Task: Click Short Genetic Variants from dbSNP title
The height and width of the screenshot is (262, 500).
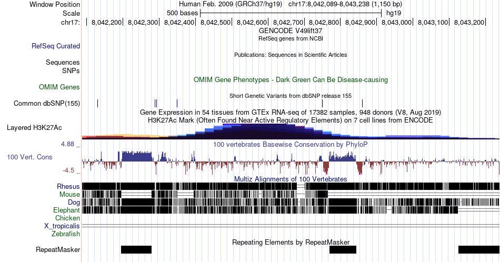Action: (291, 96)
